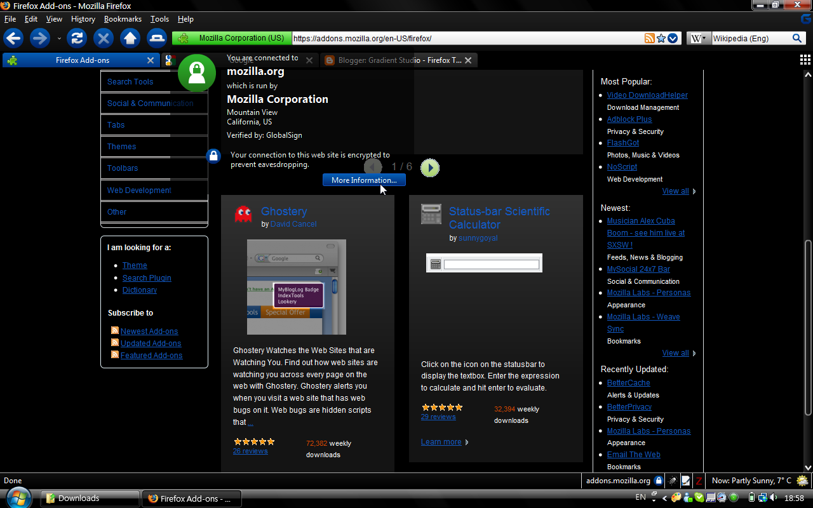Click the RSS feed icon in address bar
Image resolution: width=813 pixels, height=508 pixels.
649,39
